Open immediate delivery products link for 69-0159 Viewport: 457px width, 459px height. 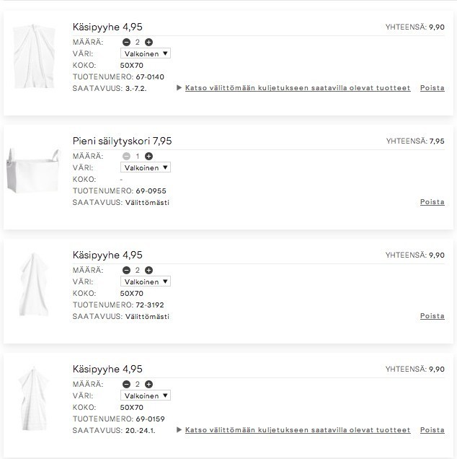coord(298,430)
